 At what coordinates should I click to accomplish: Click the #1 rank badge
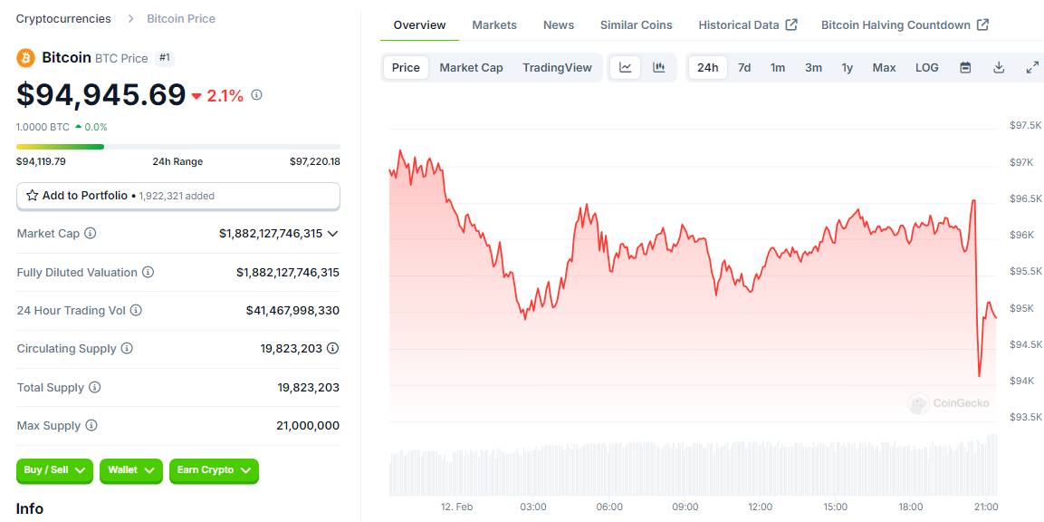point(165,58)
